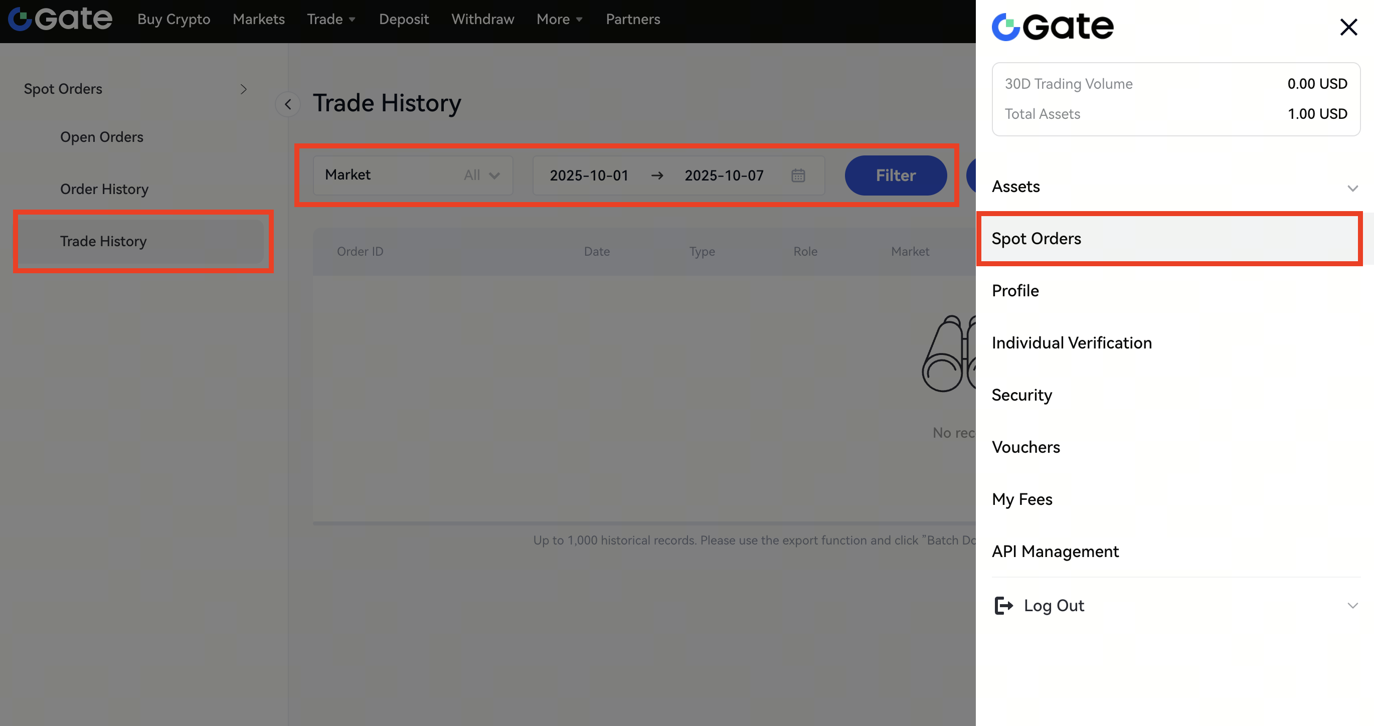Open API Management menu item

(1055, 551)
